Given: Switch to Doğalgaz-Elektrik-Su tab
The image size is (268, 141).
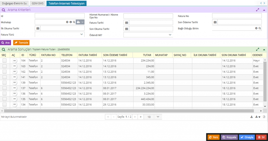Looking at the screenshot, I should [14, 3].
